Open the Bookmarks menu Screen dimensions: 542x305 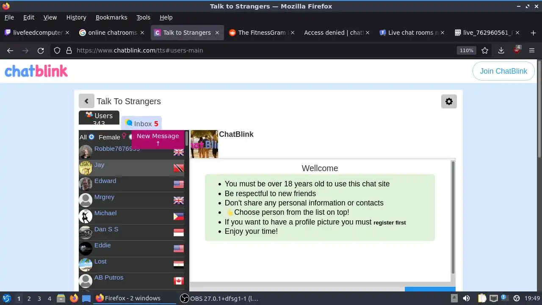111,17
